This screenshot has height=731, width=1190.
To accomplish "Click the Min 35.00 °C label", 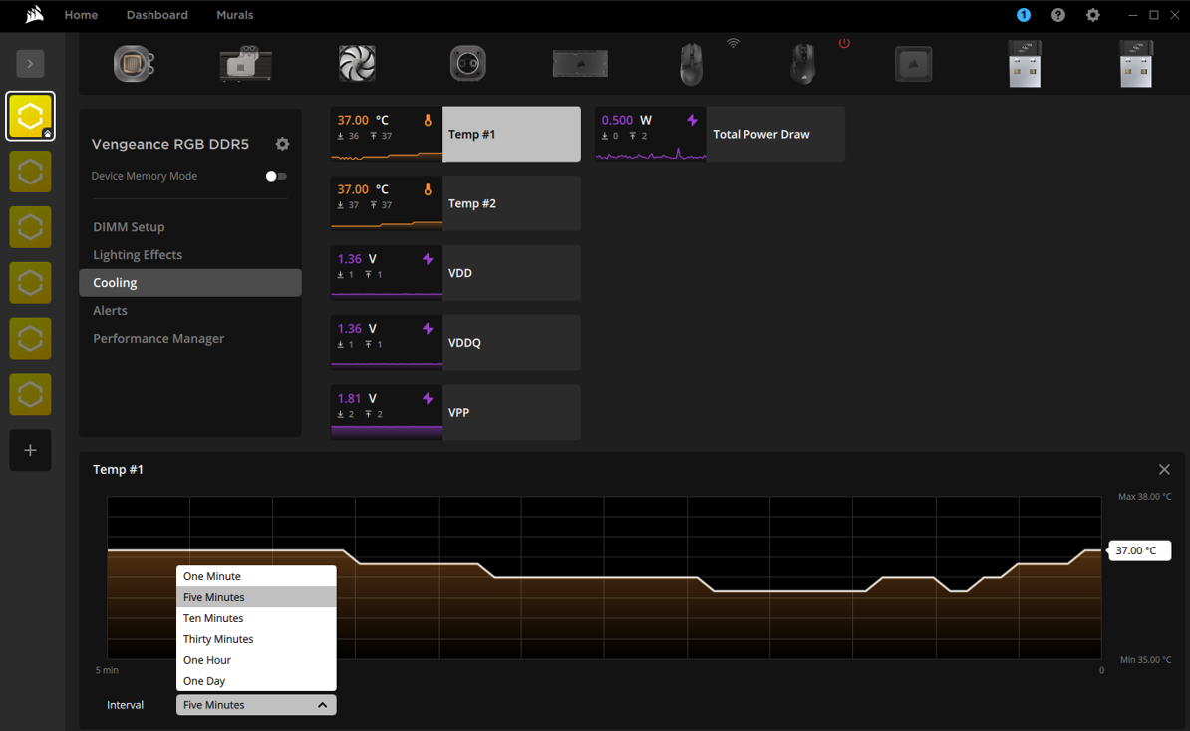I will (x=1145, y=659).
